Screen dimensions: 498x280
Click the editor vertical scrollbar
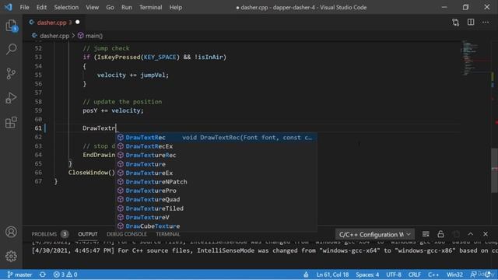pos(495,170)
